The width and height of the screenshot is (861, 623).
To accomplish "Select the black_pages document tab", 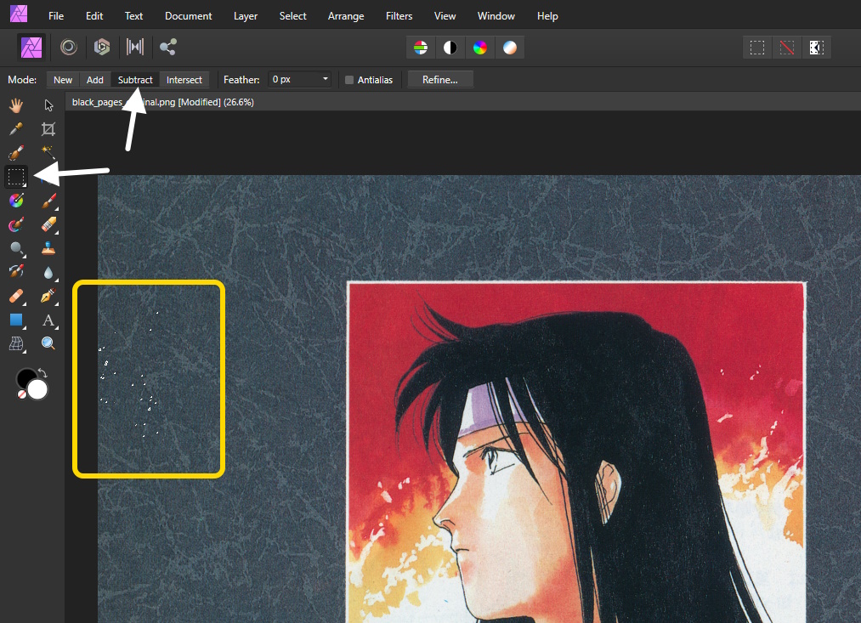I will click(161, 102).
